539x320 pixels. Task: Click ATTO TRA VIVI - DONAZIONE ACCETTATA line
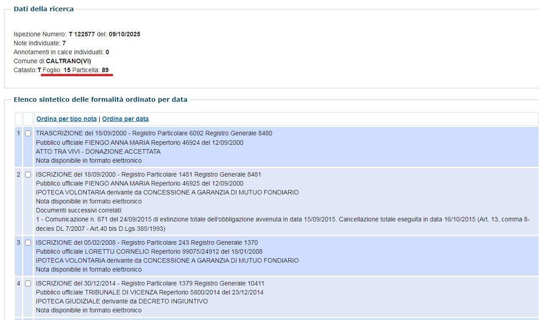pyautogui.click(x=98, y=151)
